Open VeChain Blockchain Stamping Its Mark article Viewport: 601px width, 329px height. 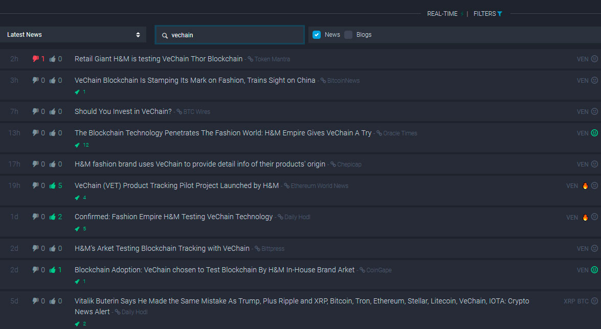195,80
